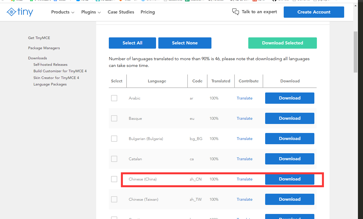The width and height of the screenshot is (363, 219).
Task: Download the Catalan language pack
Action: (290, 159)
